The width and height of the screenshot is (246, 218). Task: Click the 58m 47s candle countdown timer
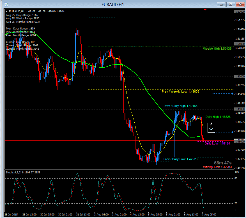tap(222, 163)
